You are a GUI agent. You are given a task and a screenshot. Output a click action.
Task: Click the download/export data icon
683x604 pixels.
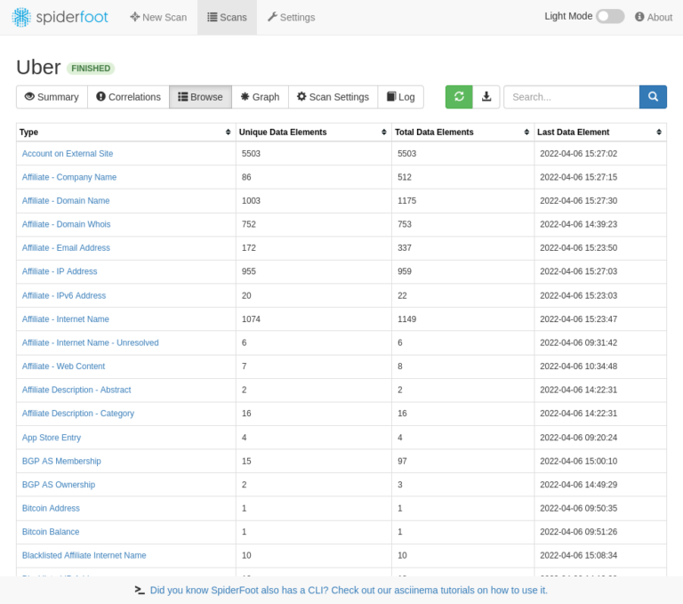pyautogui.click(x=486, y=97)
